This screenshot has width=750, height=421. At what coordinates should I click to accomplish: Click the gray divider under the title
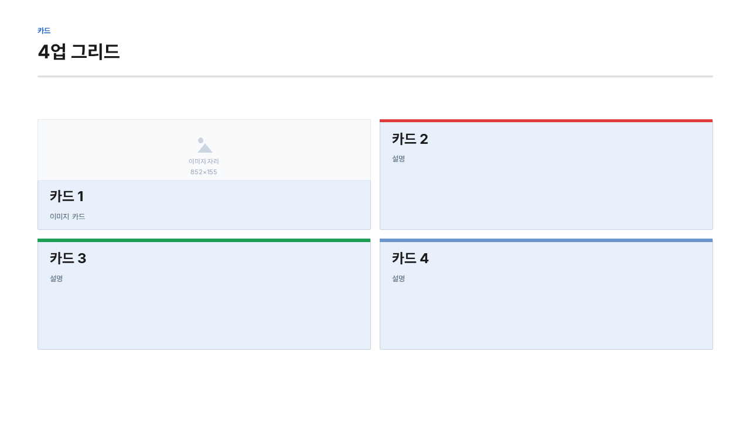[375, 77]
